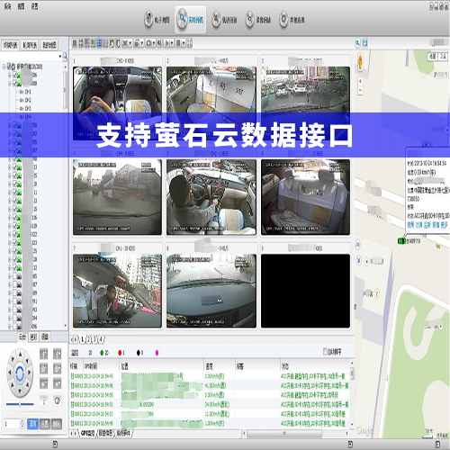450x450 pixels.
Task: Open the 设置 menu
Action: [34, 6]
